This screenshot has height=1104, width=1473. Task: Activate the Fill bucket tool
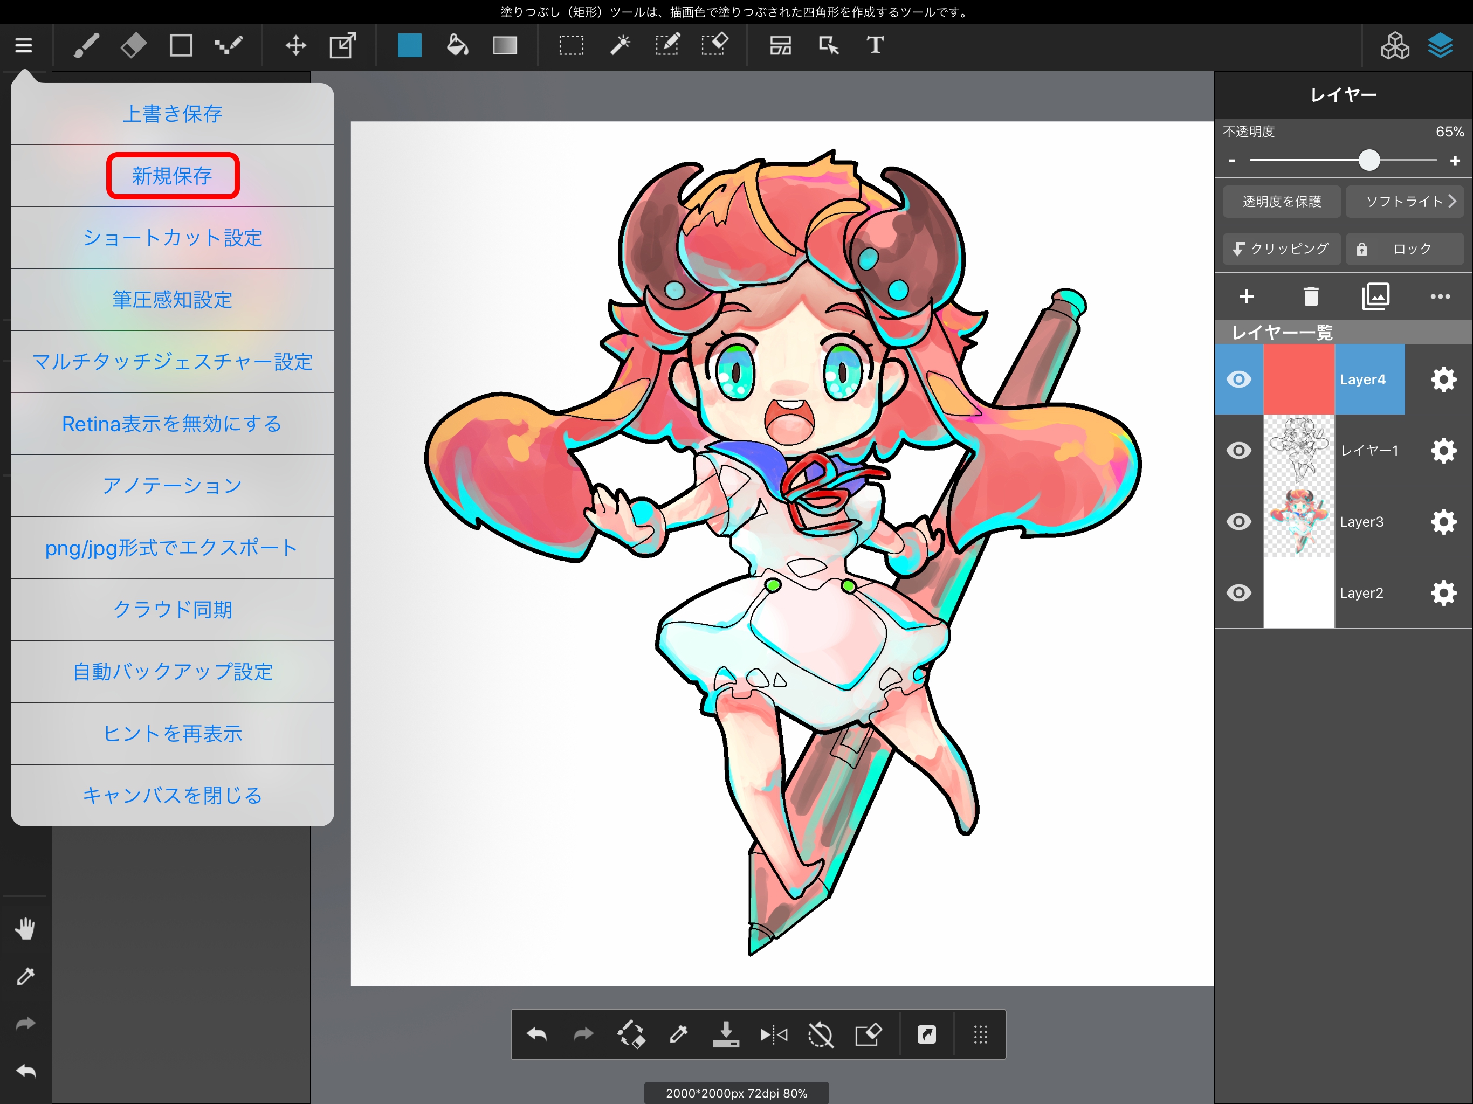click(x=457, y=45)
